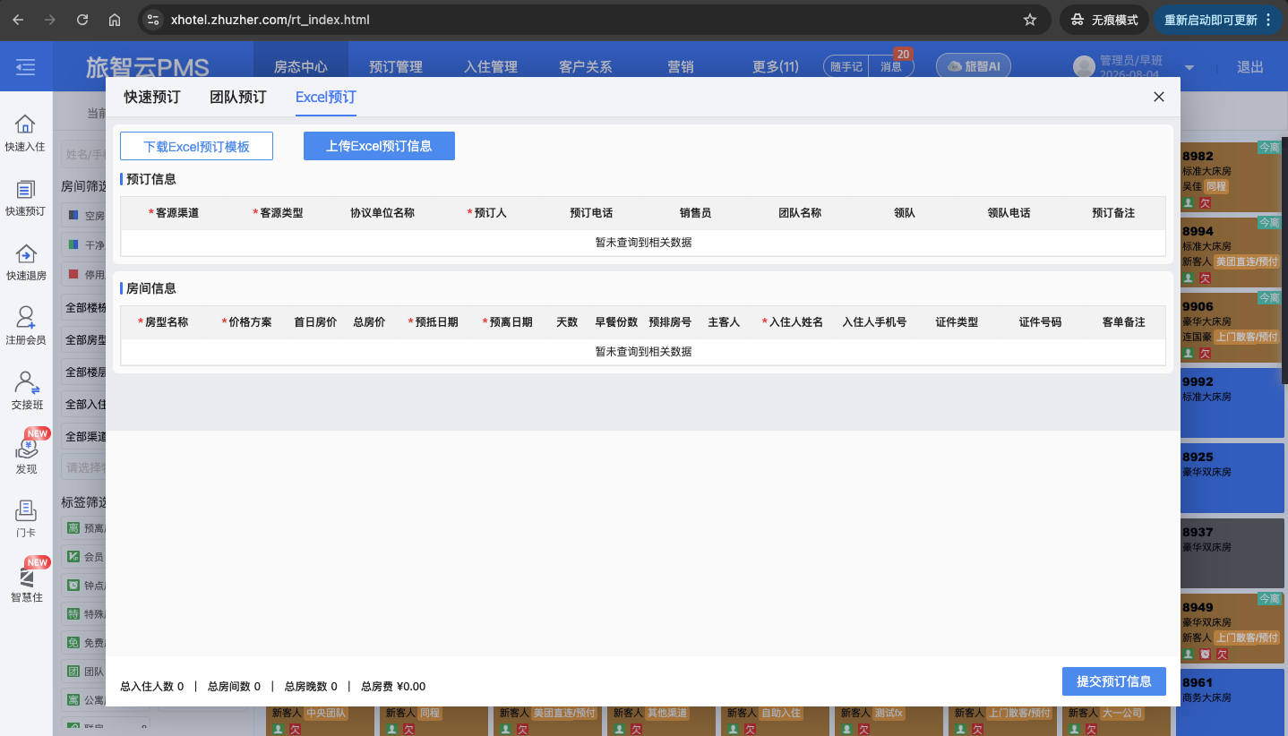Select room card 8994 behind the dialog
This screenshot has width=1288, height=736.
1230,252
